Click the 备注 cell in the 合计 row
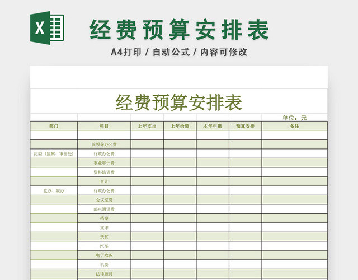Viewport: 358px width, 280px height. click(295, 181)
